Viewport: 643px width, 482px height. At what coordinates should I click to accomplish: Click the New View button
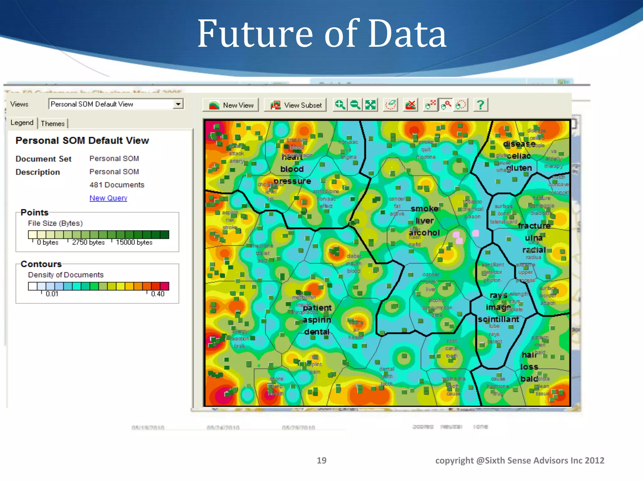tap(230, 105)
